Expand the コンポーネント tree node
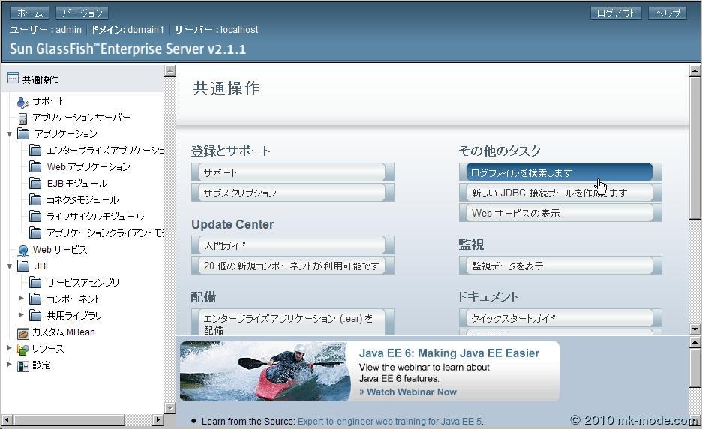702x429 pixels. pos(21,298)
